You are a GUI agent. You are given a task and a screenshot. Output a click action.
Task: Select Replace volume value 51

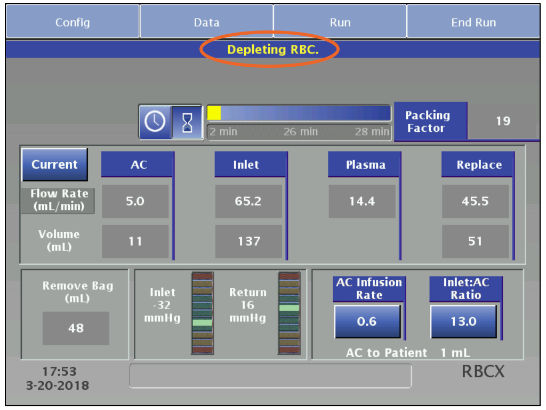pyautogui.click(x=475, y=241)
